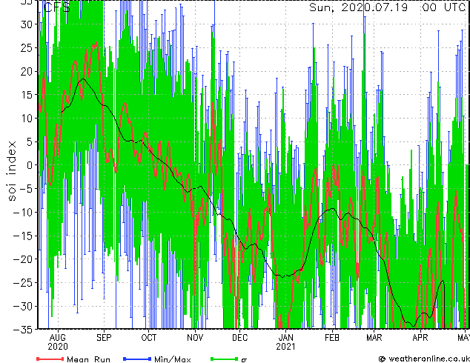Image resolution: width=470 pixels, height=363 pixels.
Task: Click the y-axis value -15
Action: pos(23,236)
